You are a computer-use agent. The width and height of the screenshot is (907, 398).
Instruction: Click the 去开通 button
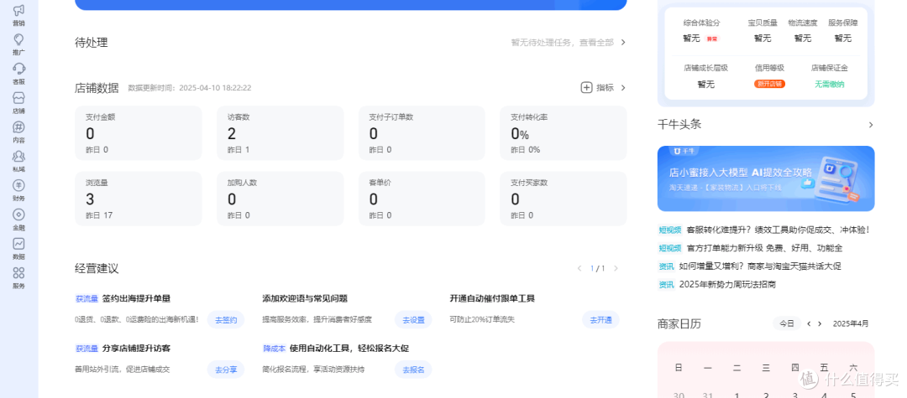600,319
